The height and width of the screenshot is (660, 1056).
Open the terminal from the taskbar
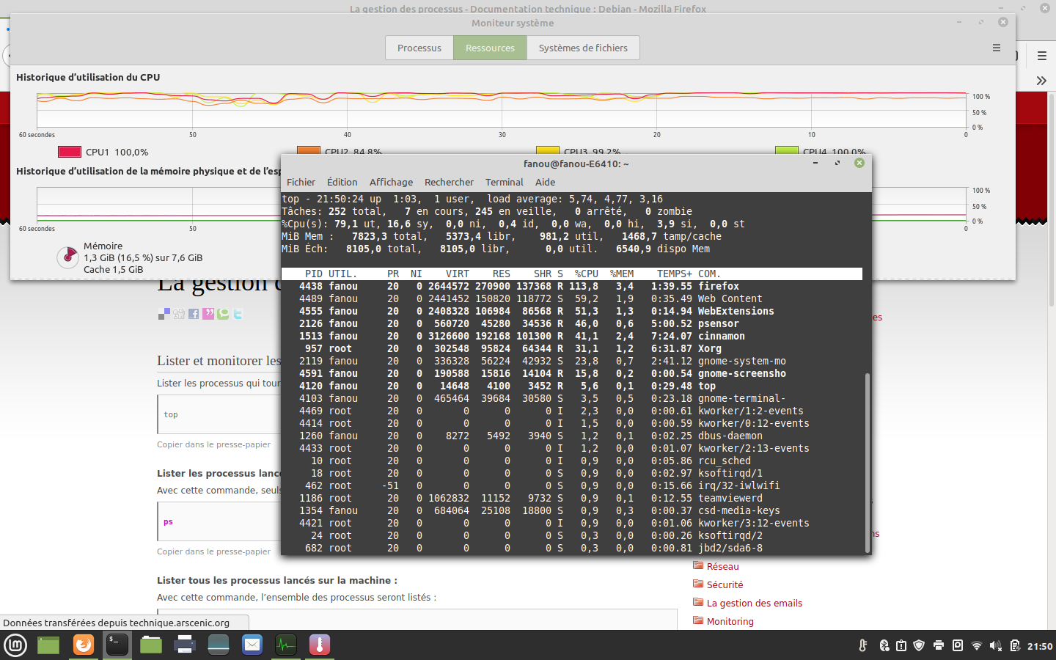coord(117,645)
